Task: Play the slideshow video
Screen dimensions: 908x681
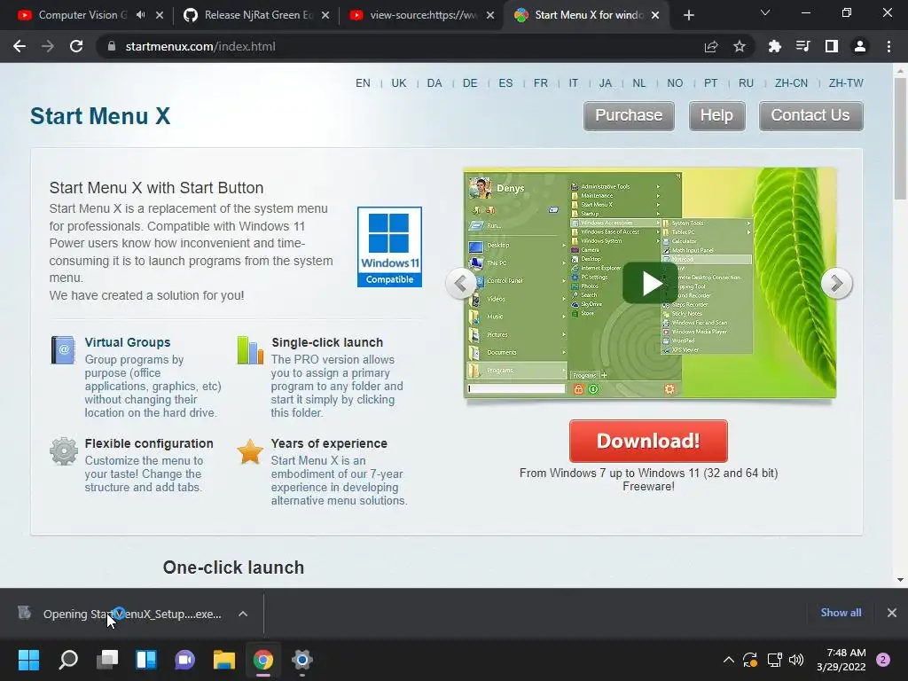Action: click(x=650, y=283)
